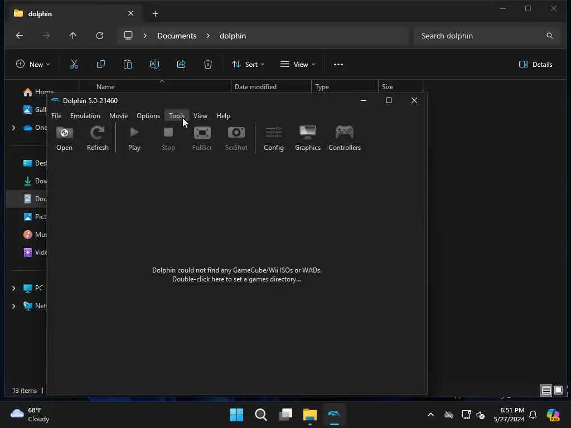Open the Controllers settings in Dolphin
Viewport: 571px width, 428px height.
[345, 138]
